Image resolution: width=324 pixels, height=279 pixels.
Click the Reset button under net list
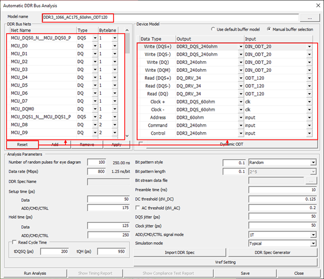point(22,144)
